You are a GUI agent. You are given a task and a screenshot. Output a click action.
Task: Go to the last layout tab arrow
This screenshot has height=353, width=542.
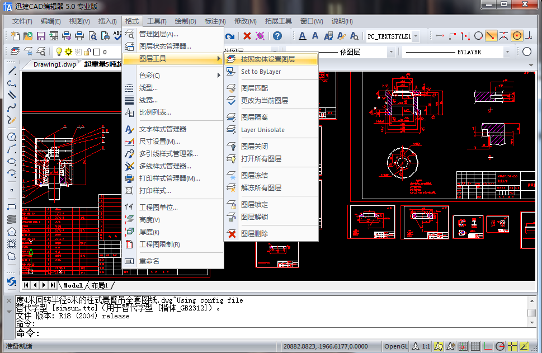click(x=52, y=285)
